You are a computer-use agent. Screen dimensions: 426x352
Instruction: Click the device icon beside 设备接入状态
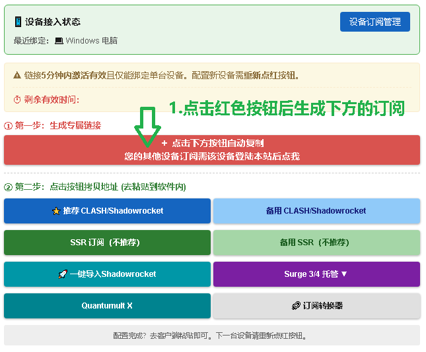tap(18, 22)
